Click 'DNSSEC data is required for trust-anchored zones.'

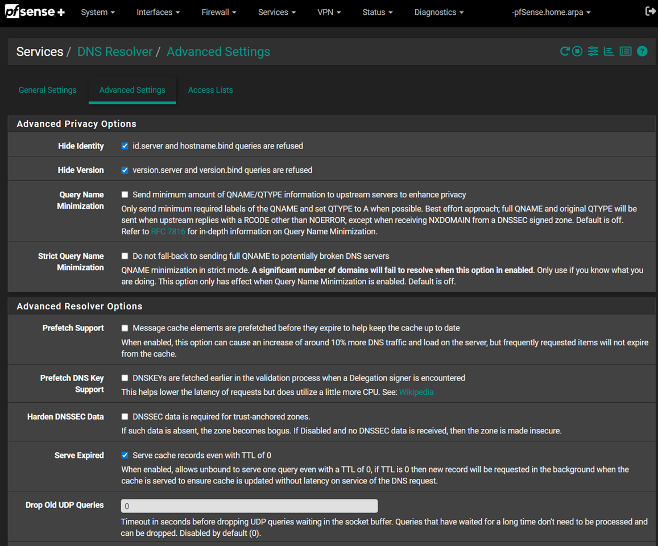coord(221,417)
